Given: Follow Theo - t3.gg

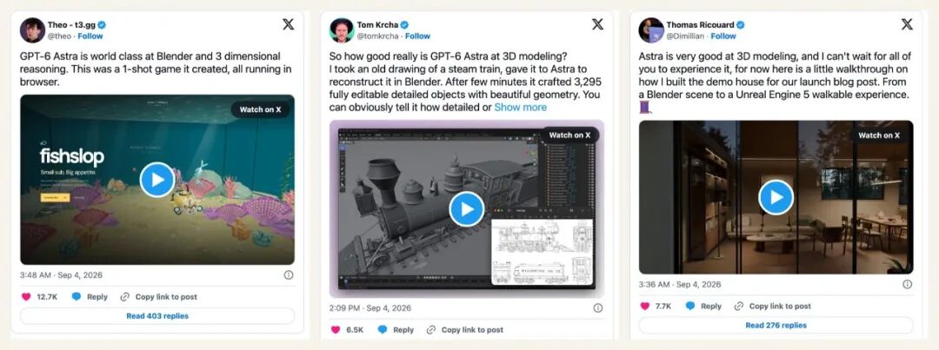Looking at the screenshot, I should pos(90,36).
